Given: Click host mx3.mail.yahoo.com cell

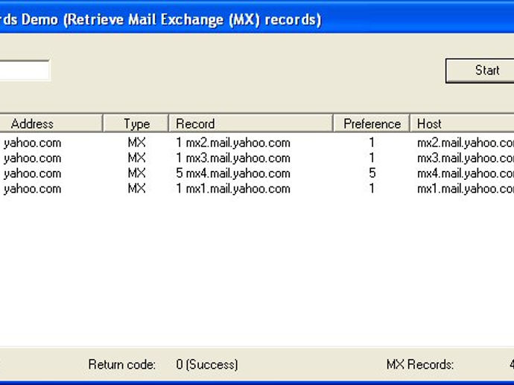Looking at the screenshot, I should [x=466, y=158].
